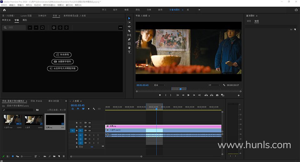Step back one frame

click(183, 95)
